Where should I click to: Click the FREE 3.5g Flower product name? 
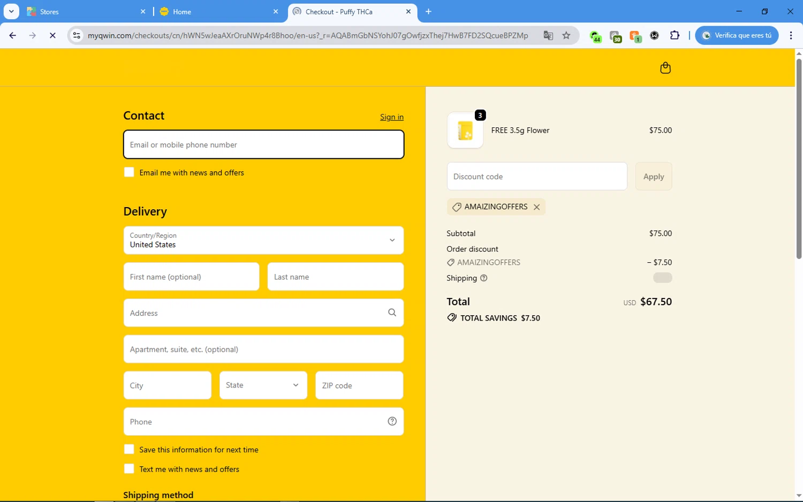(x=520, y=130)
